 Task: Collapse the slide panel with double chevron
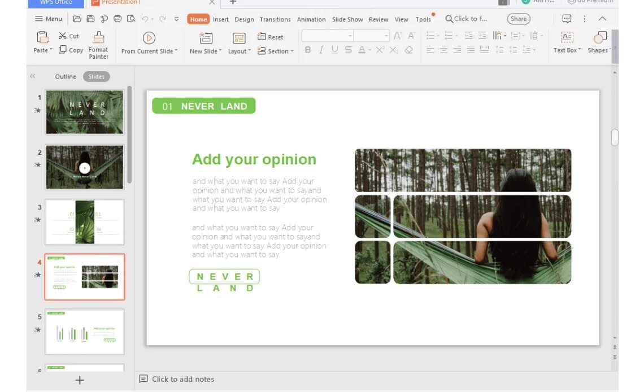[32, 76]
